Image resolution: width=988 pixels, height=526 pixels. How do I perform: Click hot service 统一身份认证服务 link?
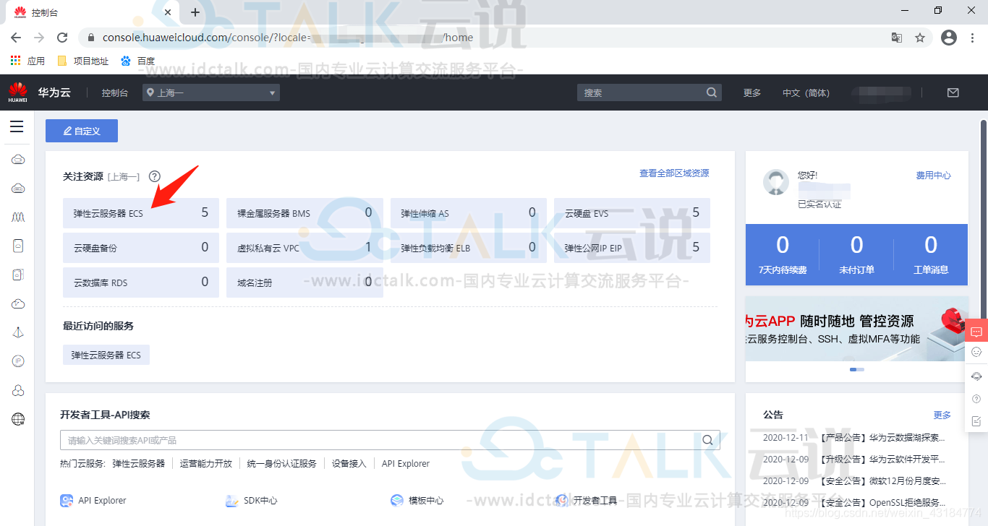click(x=281, y=464)
